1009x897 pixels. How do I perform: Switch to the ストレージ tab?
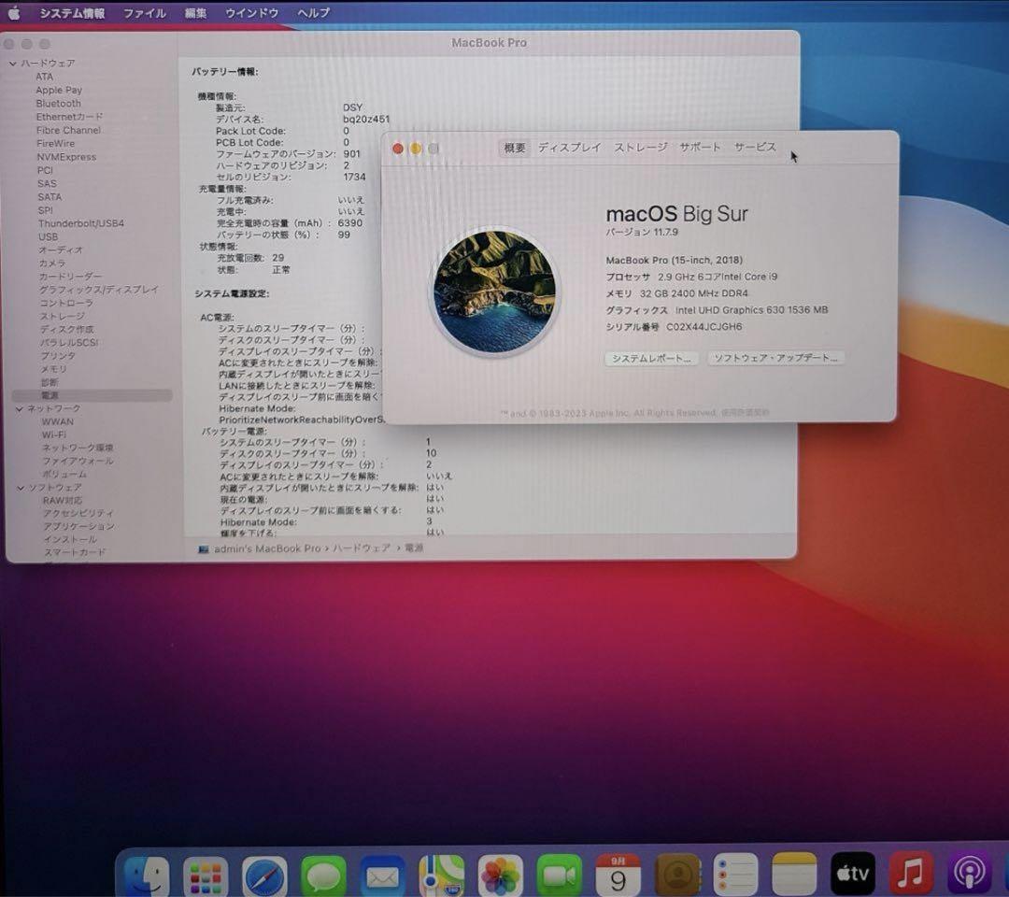tap(640, 148)
